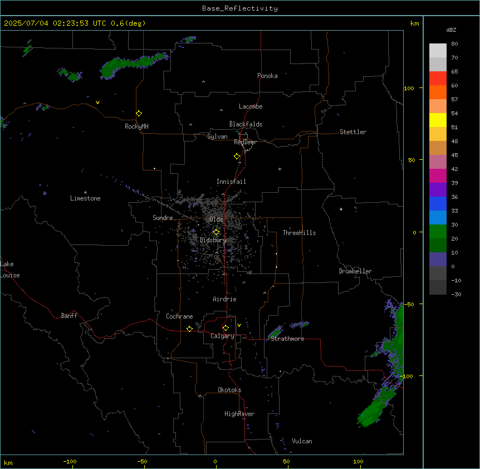
Task: Select the Ponoka city label
Action: [x=267, y=76]
